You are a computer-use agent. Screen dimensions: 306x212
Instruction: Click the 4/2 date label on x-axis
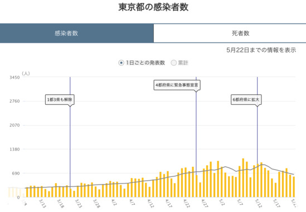(x=114, y=202)
